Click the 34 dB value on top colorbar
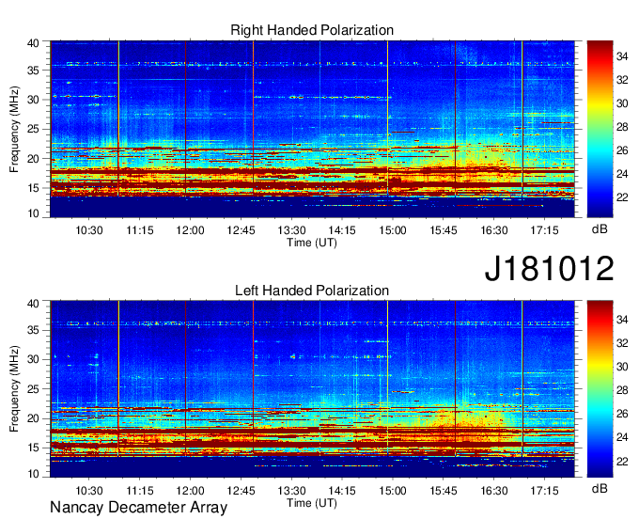 (622, 56)
